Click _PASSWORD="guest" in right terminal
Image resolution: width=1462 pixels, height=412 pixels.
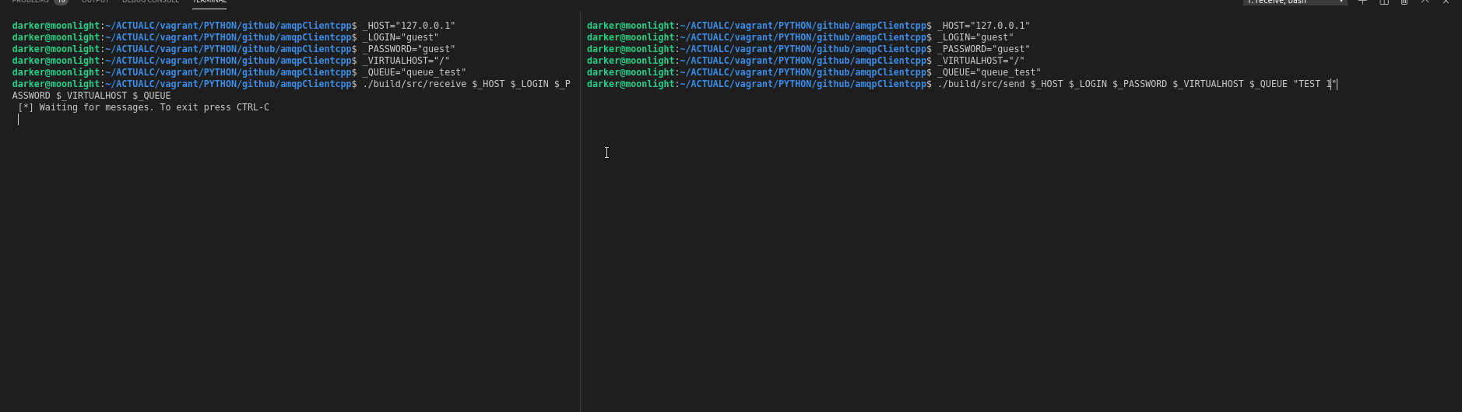983,49
